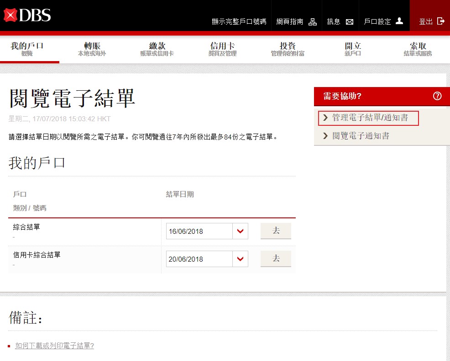
Task: Expand the 信用卡綜合結單 date dropdown arrow
Action: click(241, 259)
